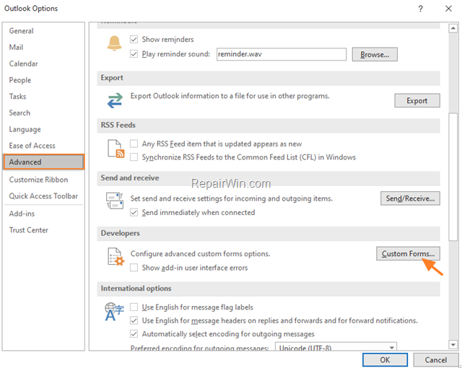
Task: Open the People options category
Action: coord(43,80)
